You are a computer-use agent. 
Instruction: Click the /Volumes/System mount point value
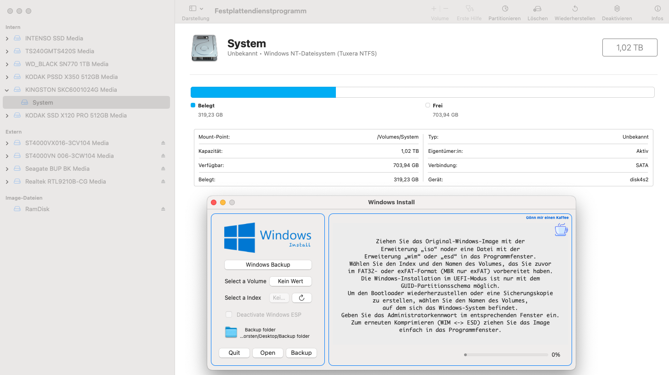[398, 137]
